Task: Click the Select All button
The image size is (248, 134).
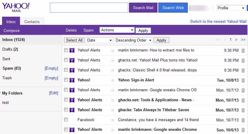Action: coord(74,40)
